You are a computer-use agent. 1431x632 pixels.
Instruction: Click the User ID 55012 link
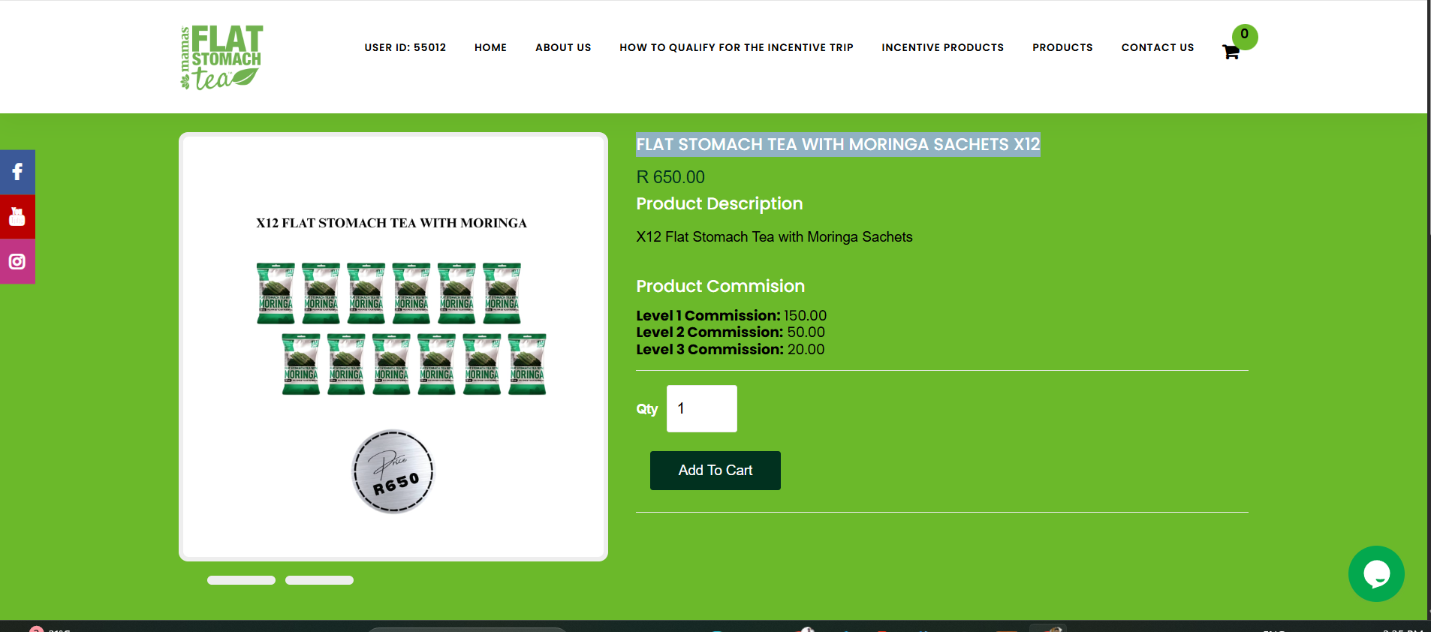pyautogui.click(x=405, y=47)
